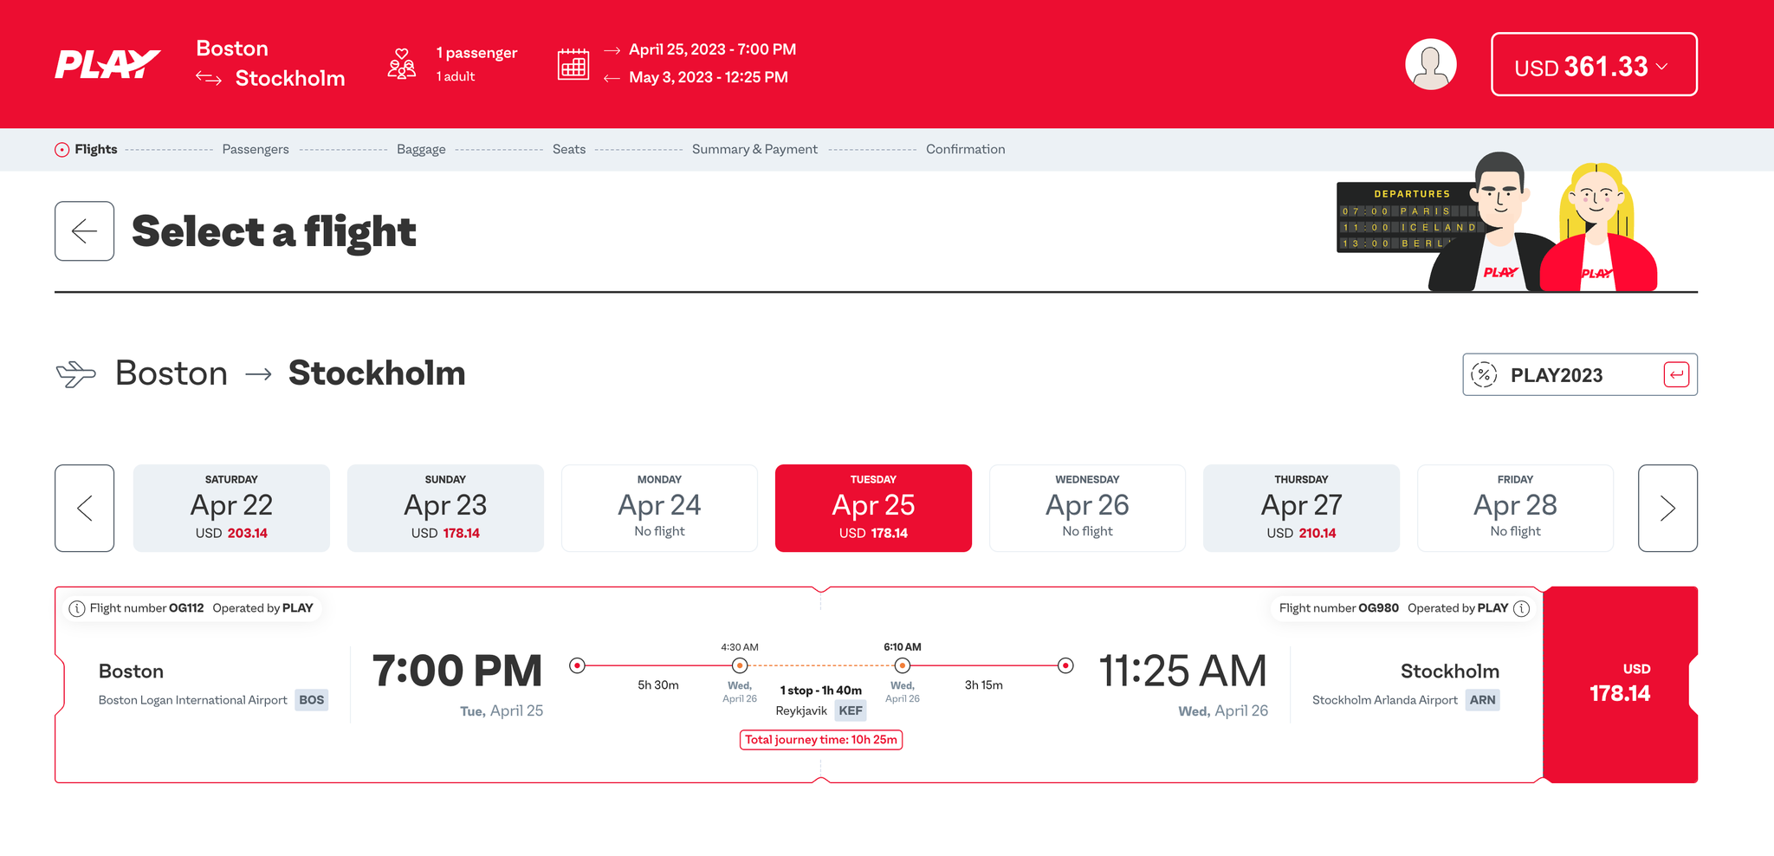1774x856 pixels.
Task: Click the back arrow beside Select a flight
Action: coord(84,230)
